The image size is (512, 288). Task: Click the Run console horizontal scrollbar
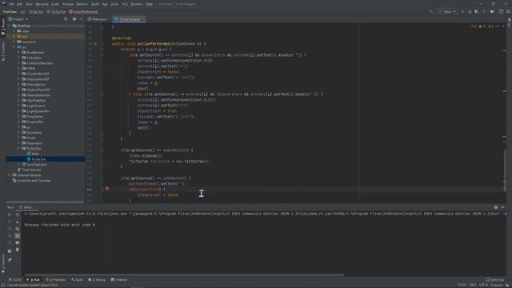(184, 275)
